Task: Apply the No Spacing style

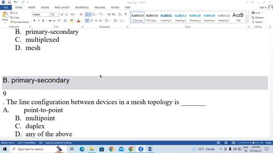Action: click(152, 17)
